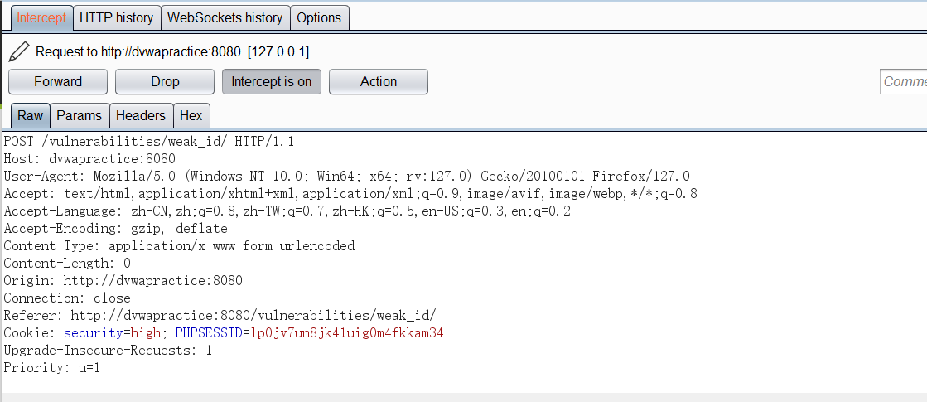The image size is (927, 402).
Task: Toggle the Intercept is on button
Action: (x=272, y=81)
